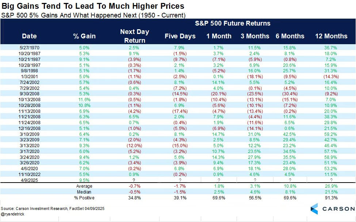Click the Carson logo icon

(x=314, y=209)
